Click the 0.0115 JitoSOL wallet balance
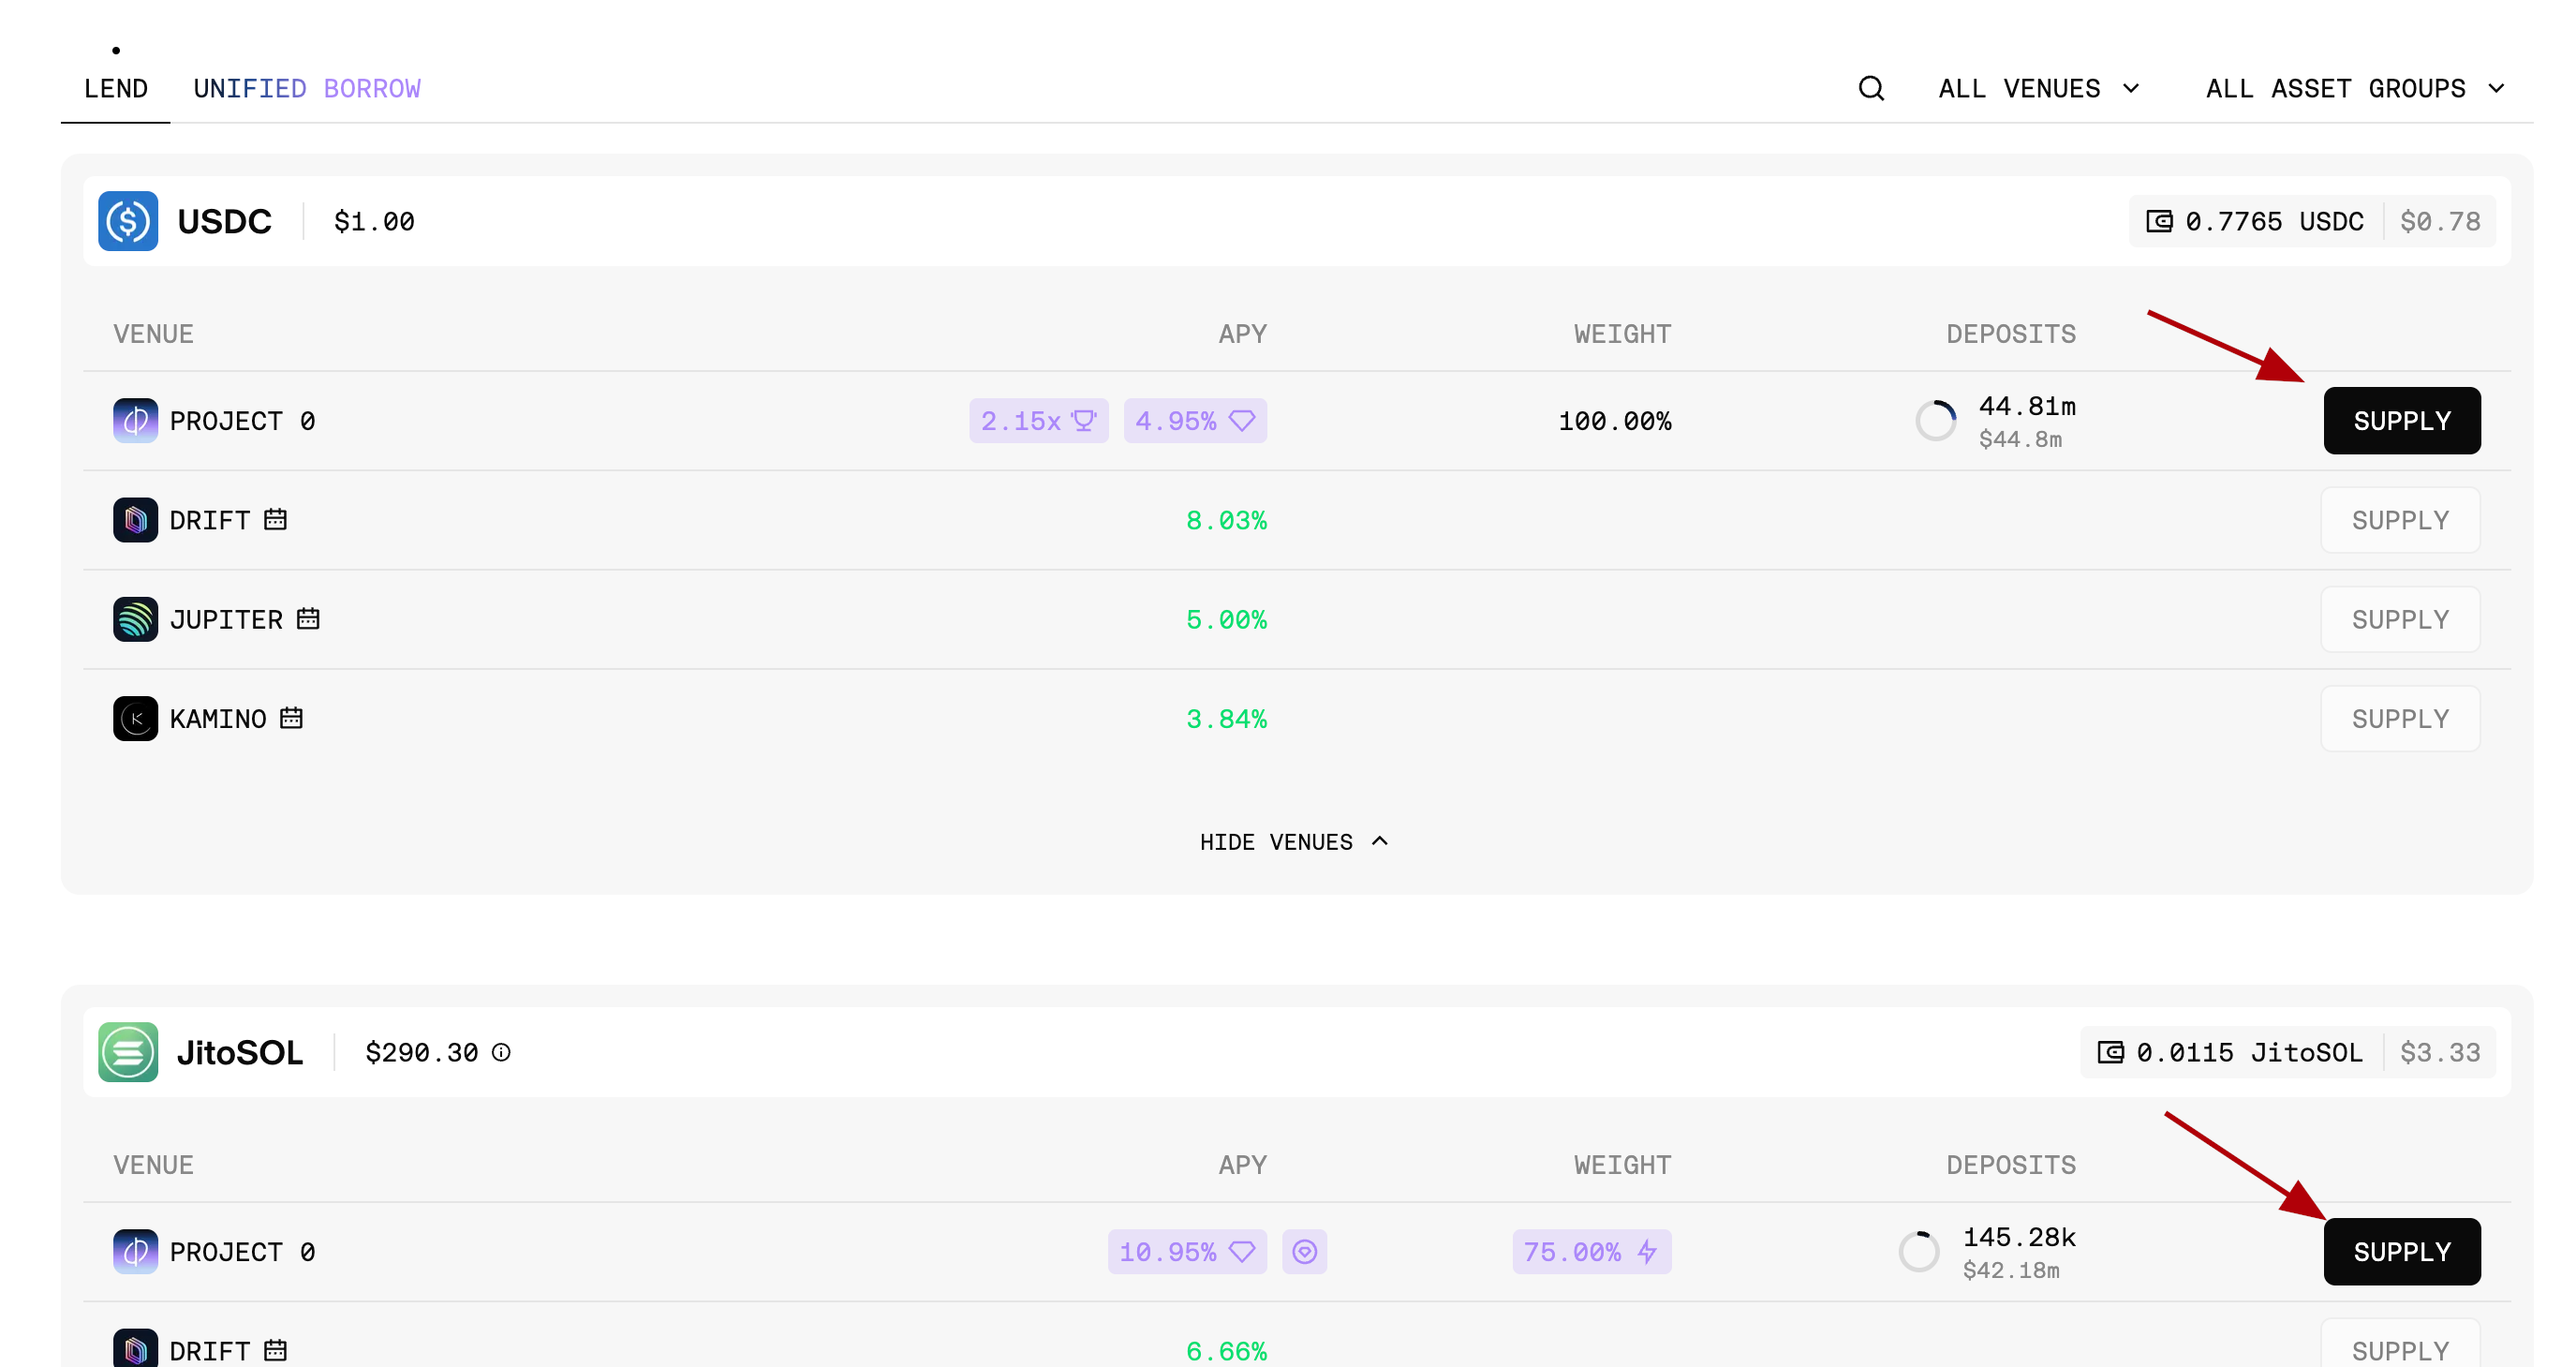 (x=2249, y=1052)
